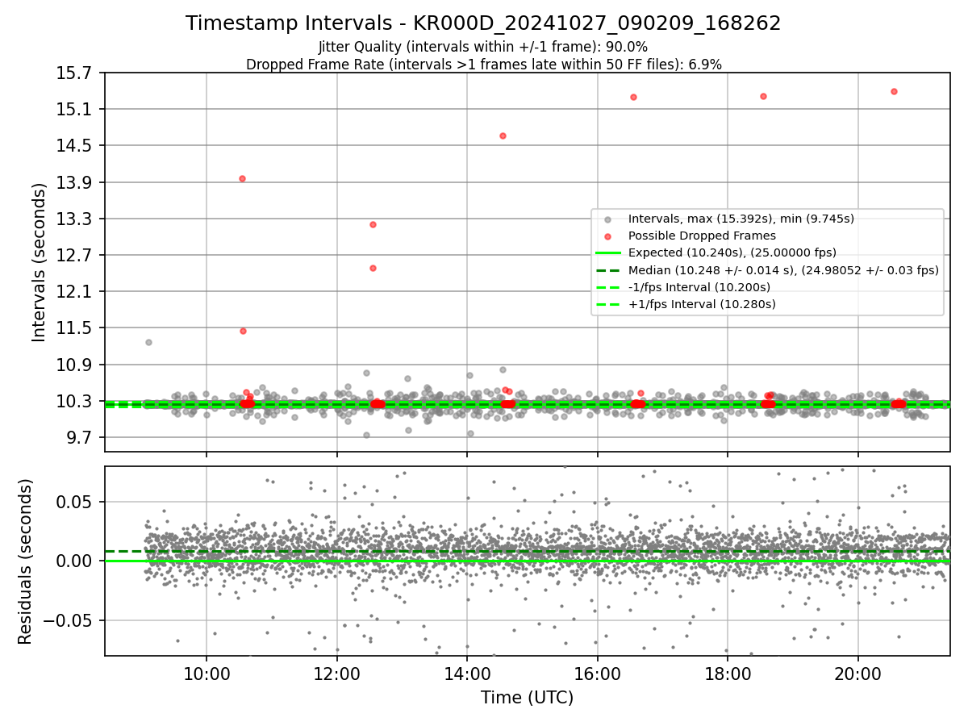Click the 18:00 time tick label
The width and height of the screenshot is (968, 726).
pyautogui.click(x=728, y=674)
